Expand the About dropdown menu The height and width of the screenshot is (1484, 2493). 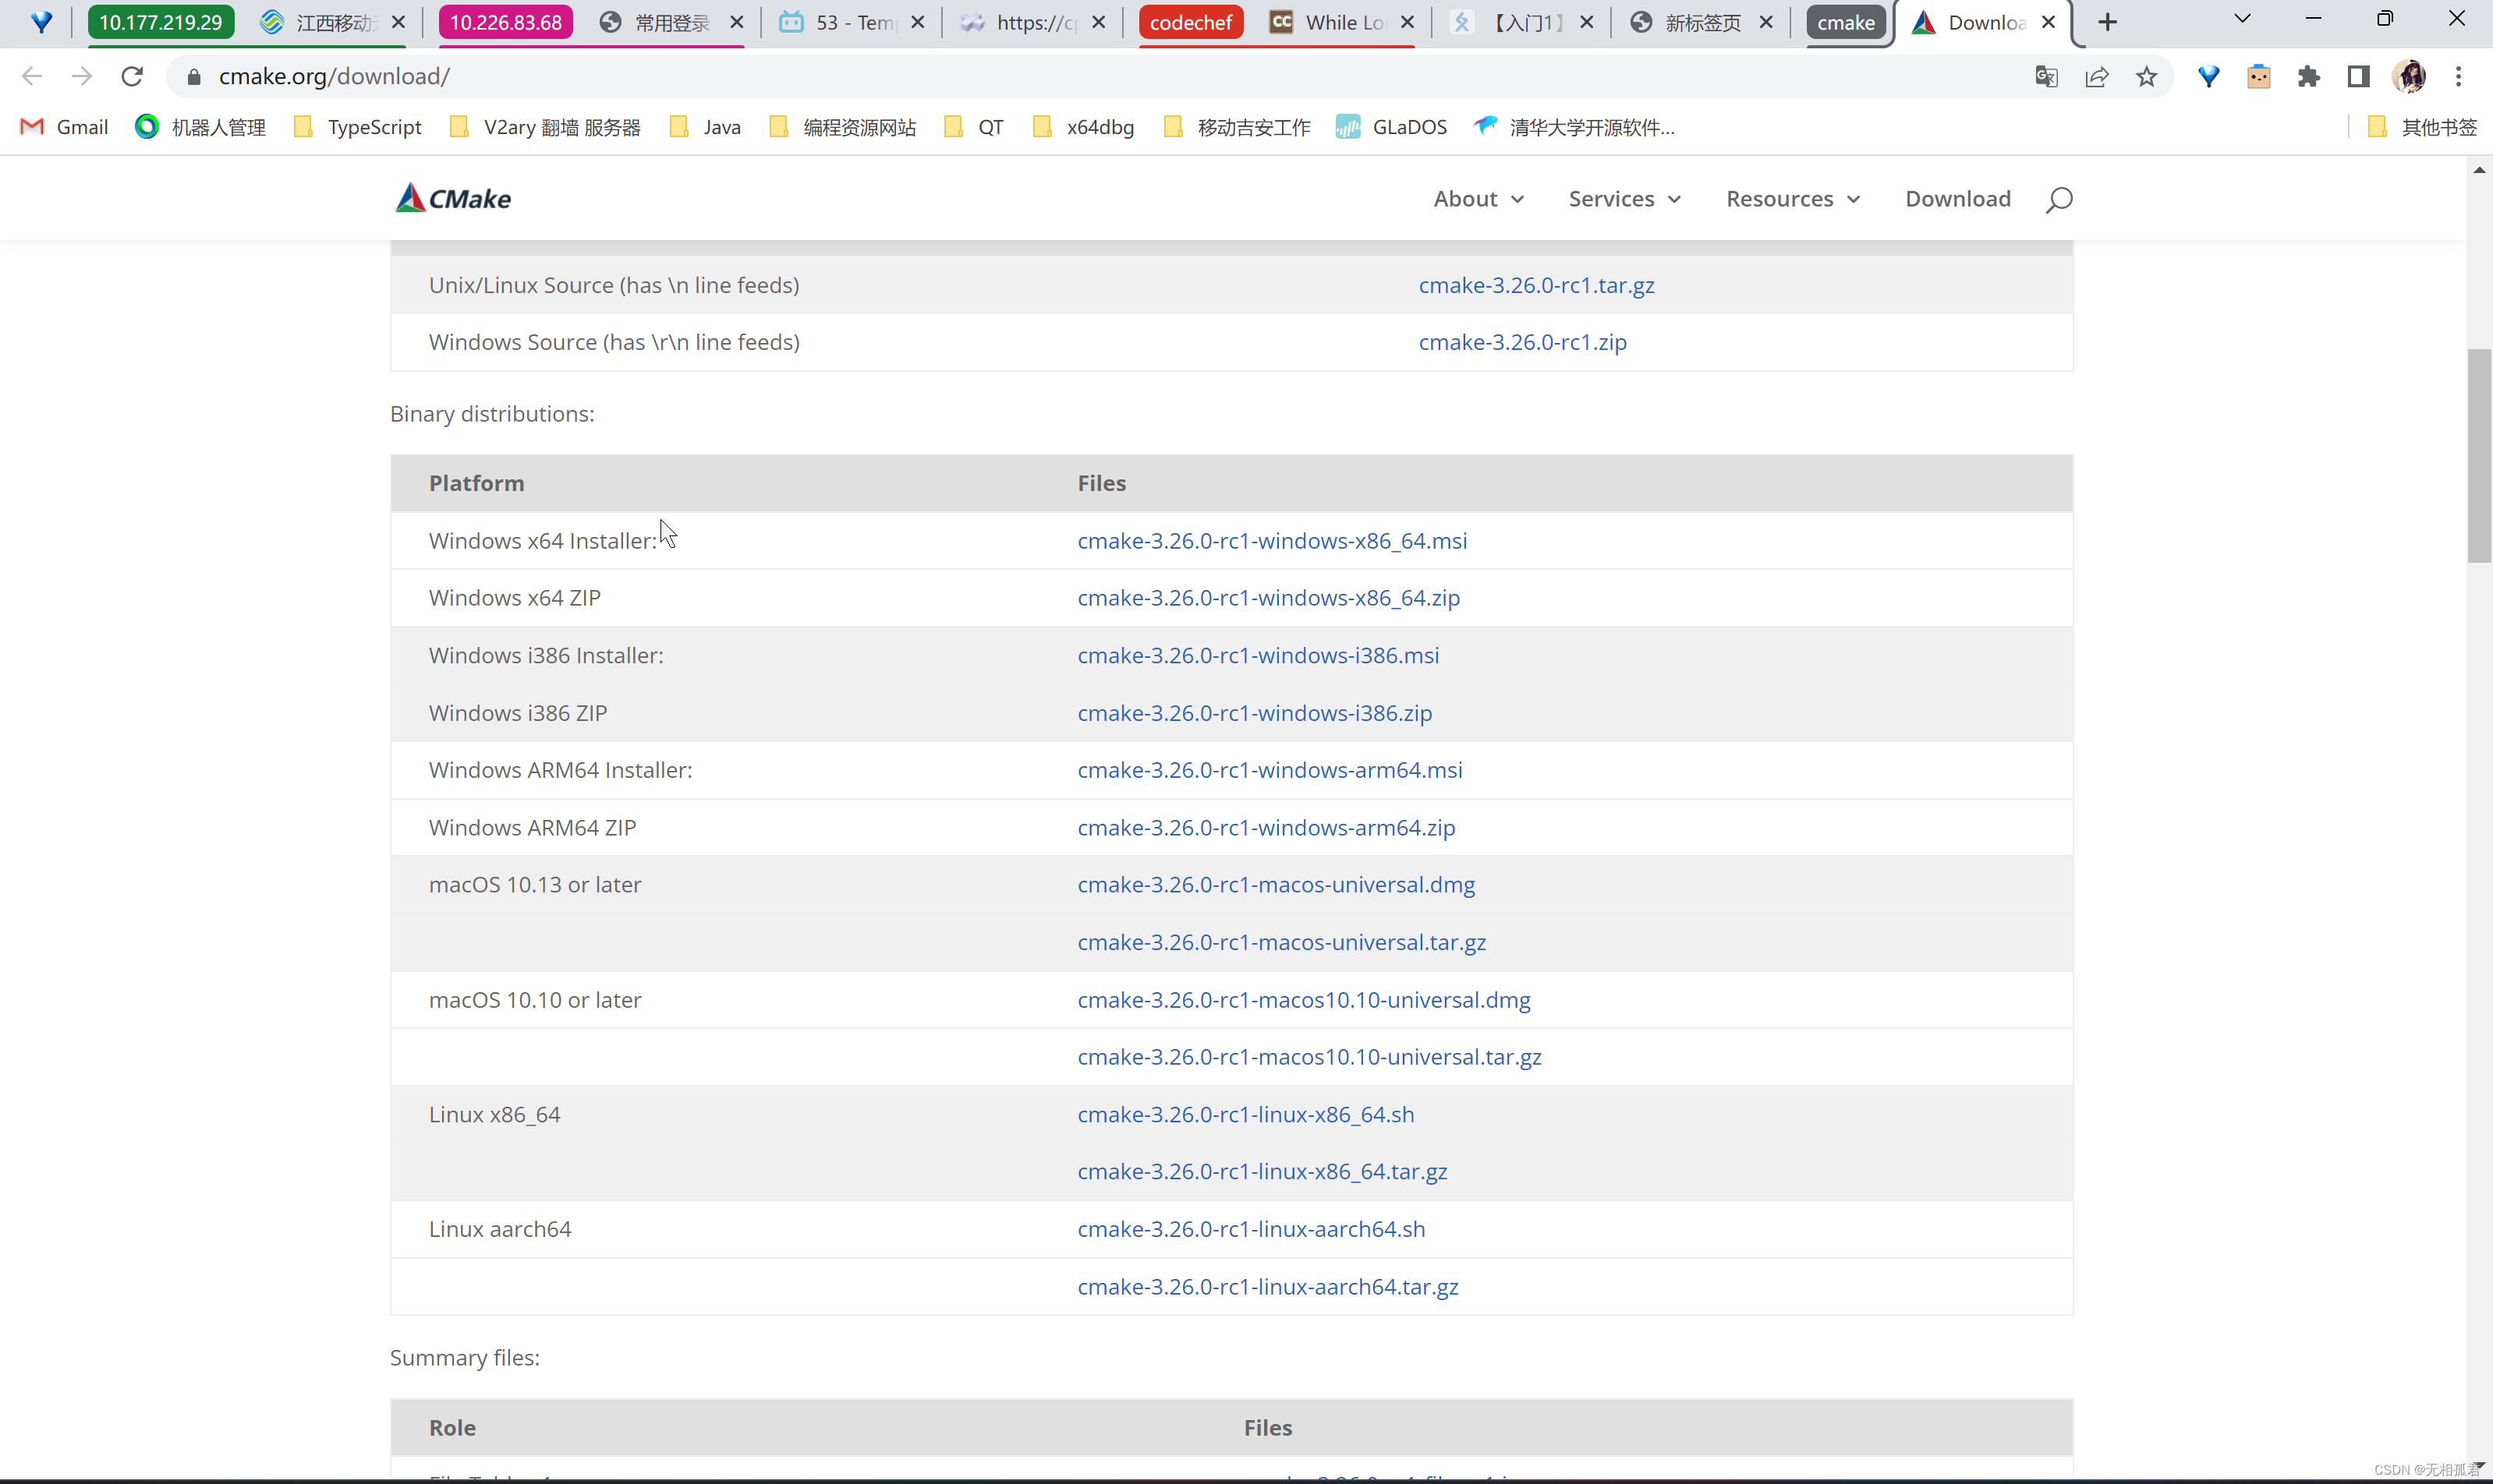pos(1478,199)
